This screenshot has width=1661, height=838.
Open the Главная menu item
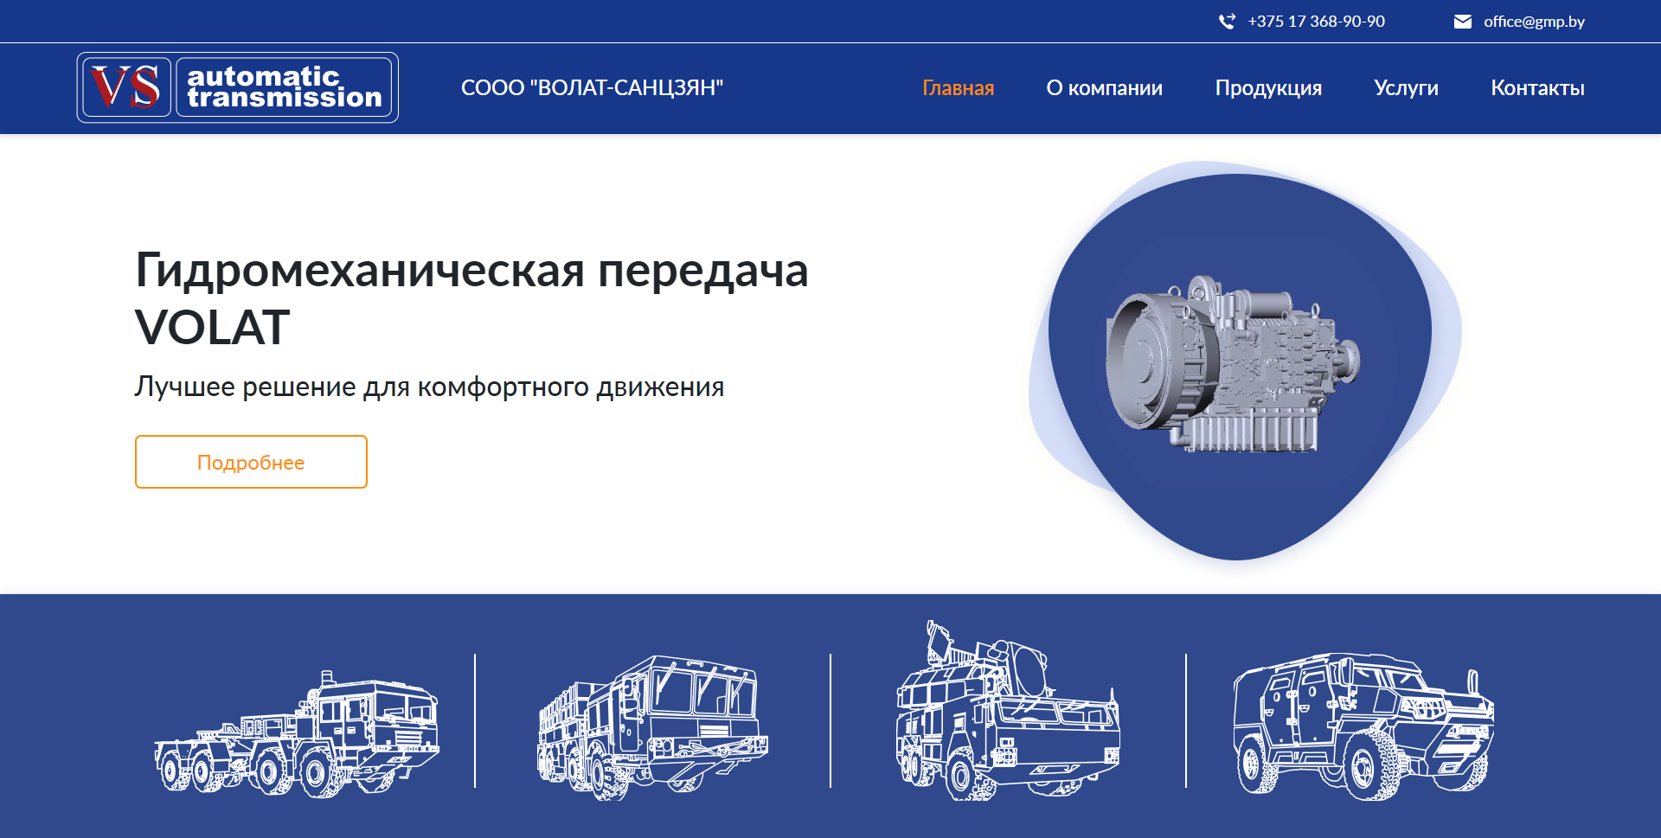(x=958, y=88)
